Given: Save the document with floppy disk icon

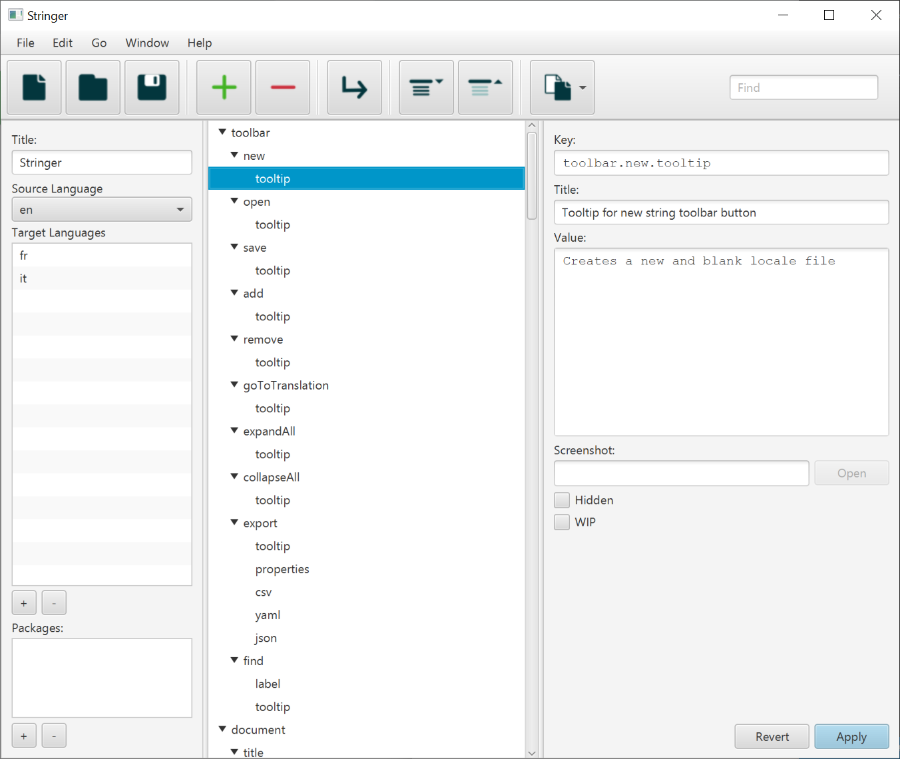Looking at the screenshot, I should click(151, 87).
